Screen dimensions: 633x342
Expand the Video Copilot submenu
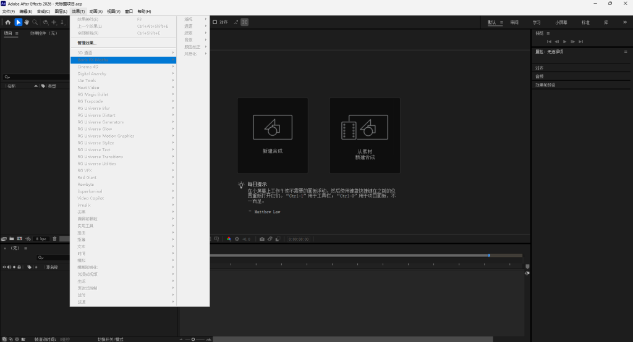[123, 198]
